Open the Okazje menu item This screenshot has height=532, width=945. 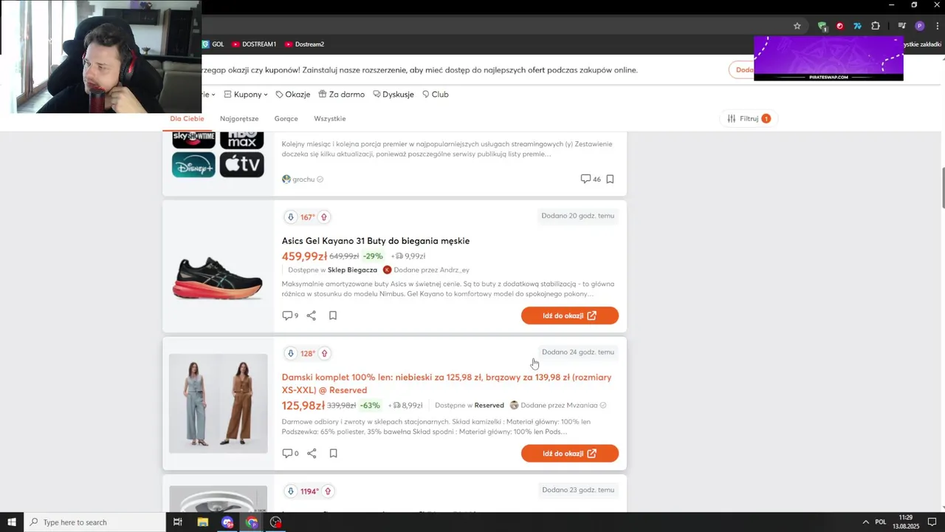[292, 95]
